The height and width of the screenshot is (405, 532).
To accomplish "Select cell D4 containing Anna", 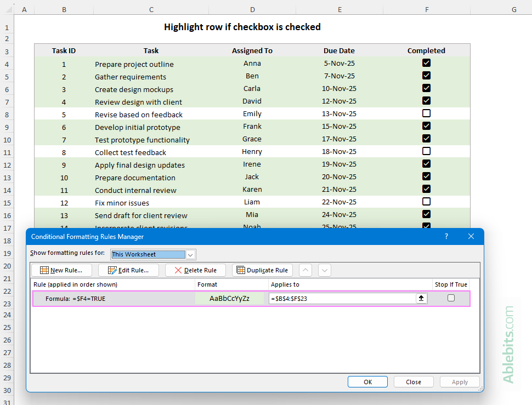I will coord(252,64).
